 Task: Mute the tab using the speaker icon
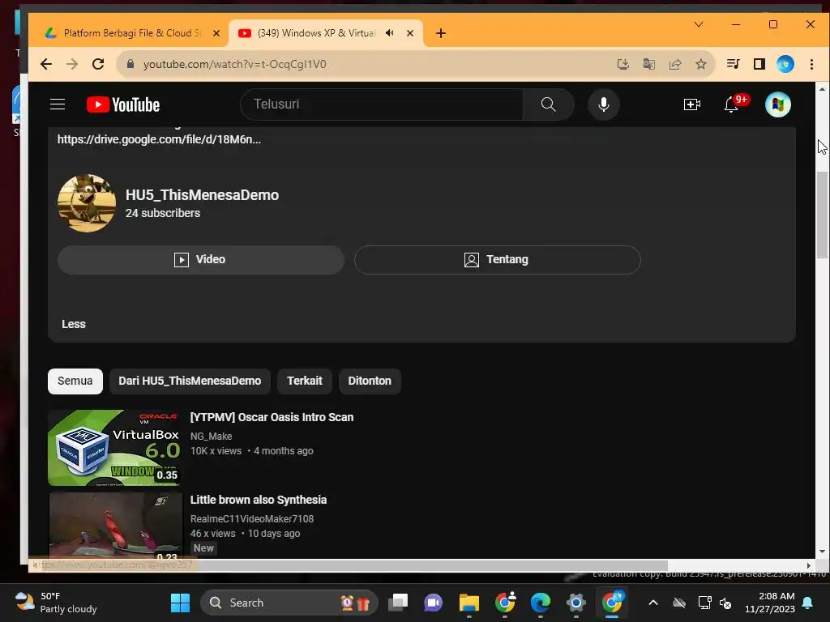(x=390, y=32)
